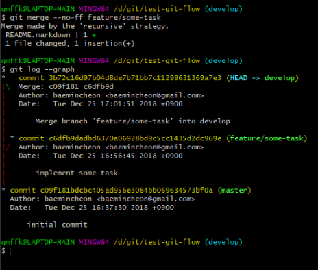The height and width of the screenshot is (270, 318).
Task: Click the 'Date: Tue Dec 25 17:01:51 2018' line
Action: (x=101, y=104)
